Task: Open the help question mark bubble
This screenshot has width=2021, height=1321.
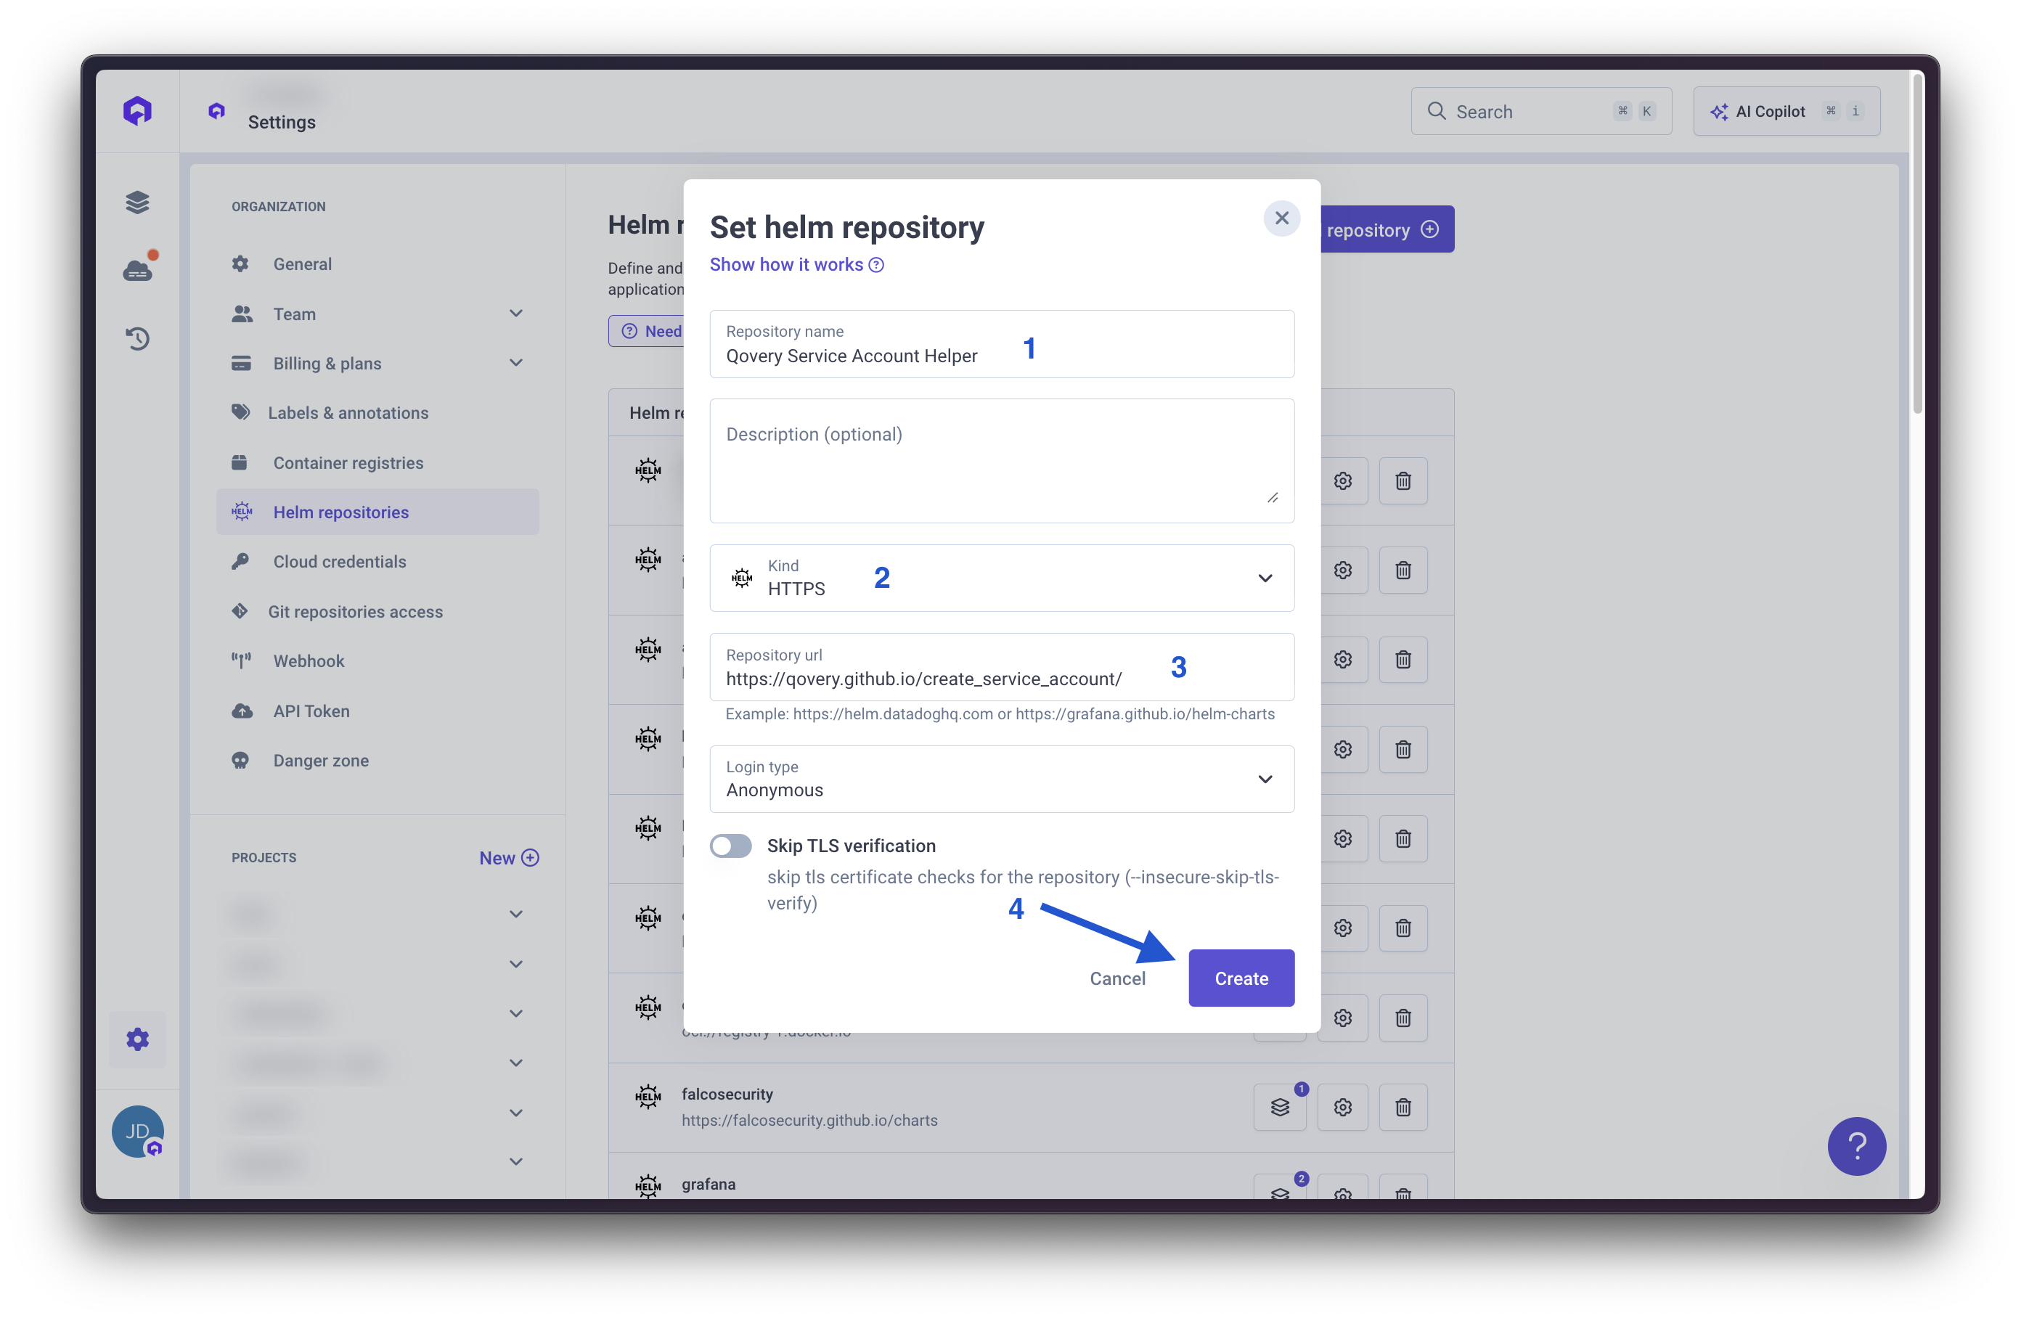Action: [x=1856, y=1146]
